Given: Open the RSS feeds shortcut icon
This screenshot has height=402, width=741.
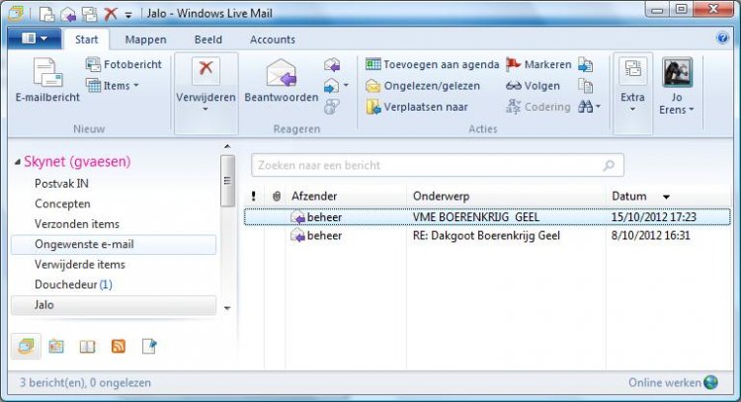Looking at the screenshot, I should point(119,347).
